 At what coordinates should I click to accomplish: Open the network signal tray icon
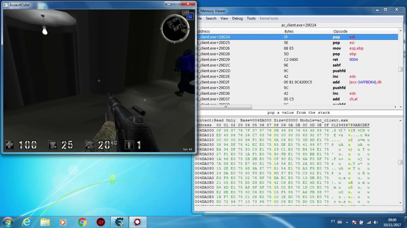point(369,222)
